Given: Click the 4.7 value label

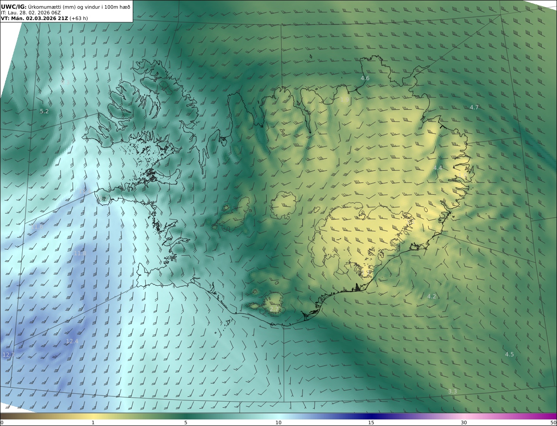Looking at the screenshot, I should (x=474, y=107).
